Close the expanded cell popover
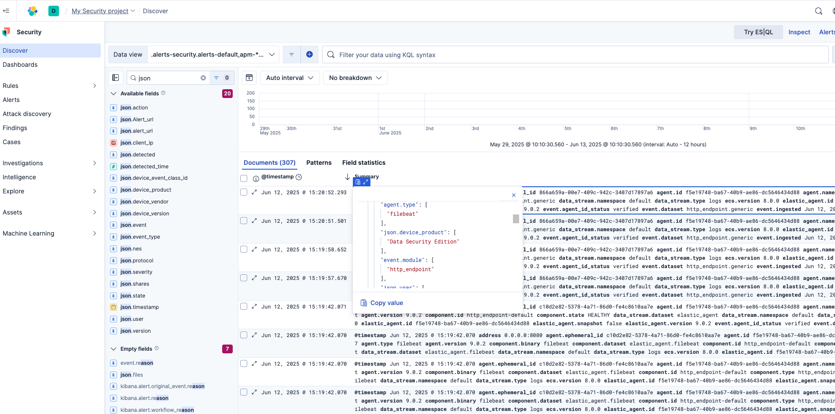Image resolution: width=835 pixels, height=414 pixels. (513, 195)
